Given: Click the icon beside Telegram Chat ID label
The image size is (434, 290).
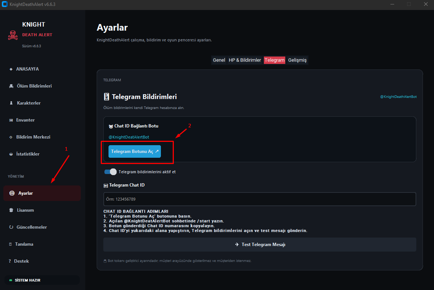Looking at the screenshot, I should tap(106, 185).
